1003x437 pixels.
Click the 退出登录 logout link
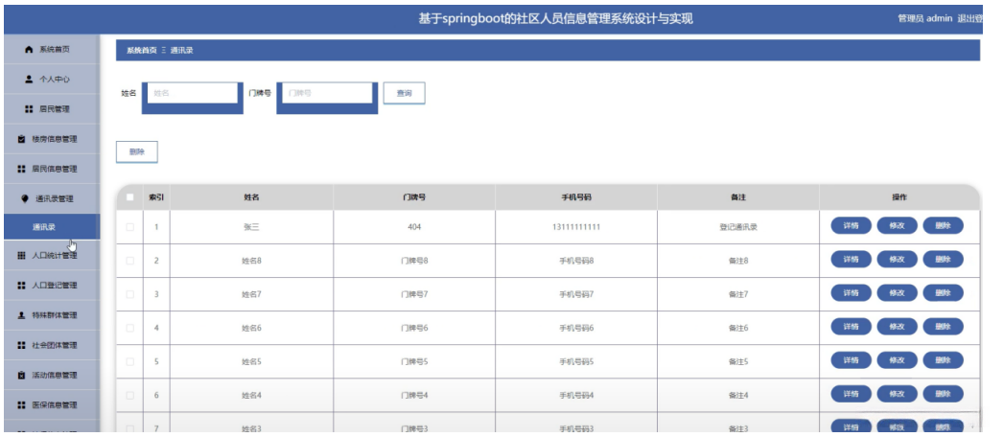[969, 18]
